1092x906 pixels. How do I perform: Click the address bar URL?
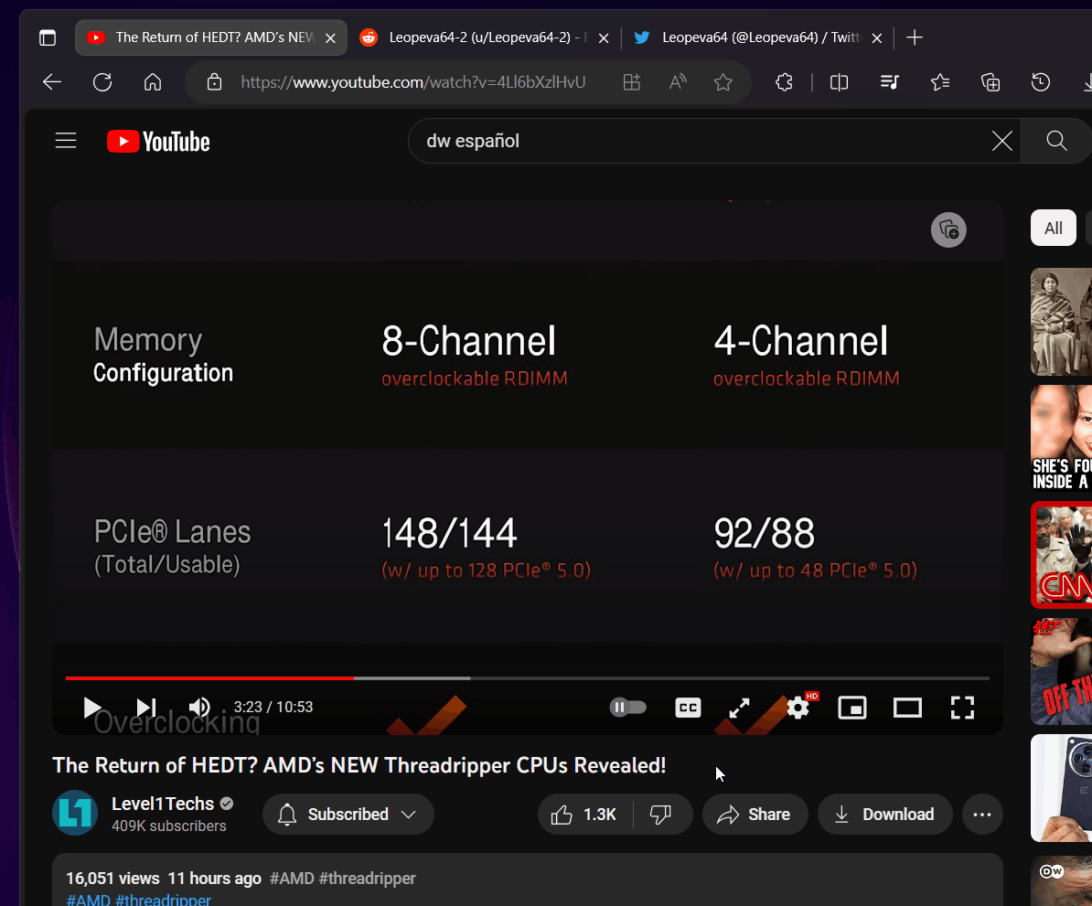click(413, 82)
